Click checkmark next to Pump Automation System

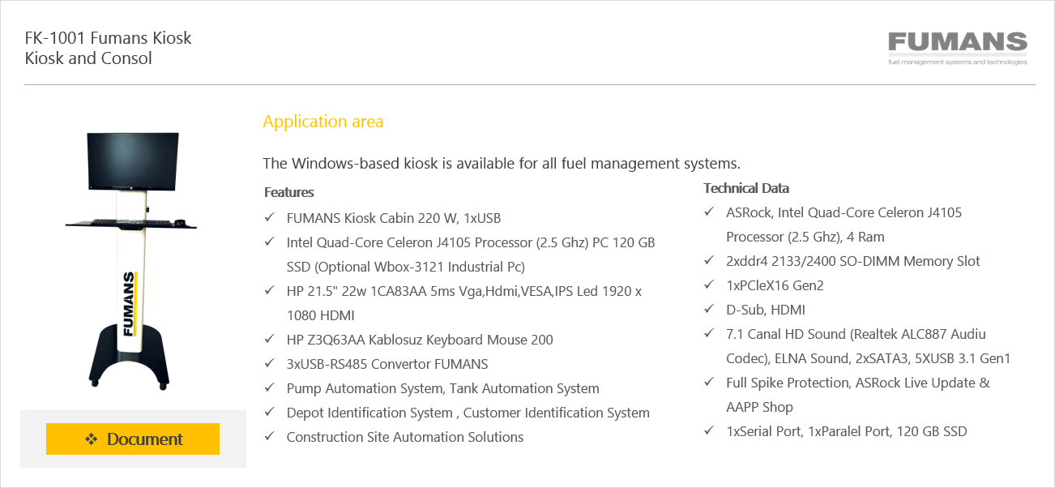tap(269, 388)
